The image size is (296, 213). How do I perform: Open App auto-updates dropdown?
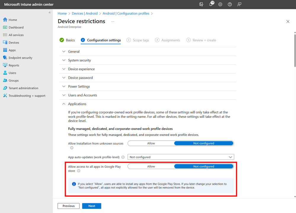pos(181,157)
